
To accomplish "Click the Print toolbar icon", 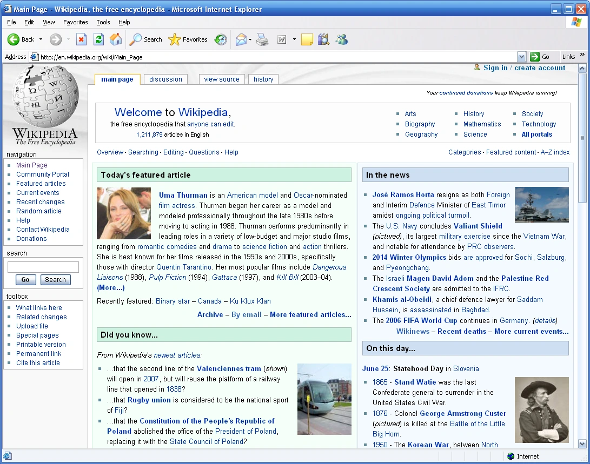I will (262, 39).
